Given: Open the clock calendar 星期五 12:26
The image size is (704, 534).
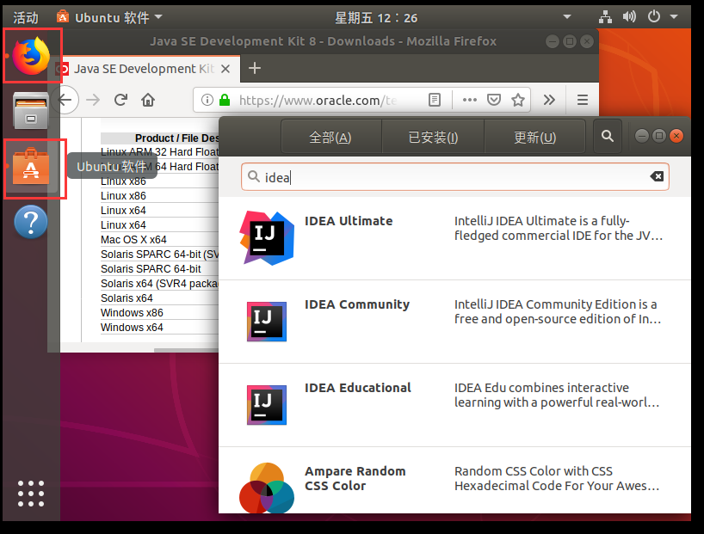Looking at the screenshot, I should pyautogui.click(x=376, y=18).
